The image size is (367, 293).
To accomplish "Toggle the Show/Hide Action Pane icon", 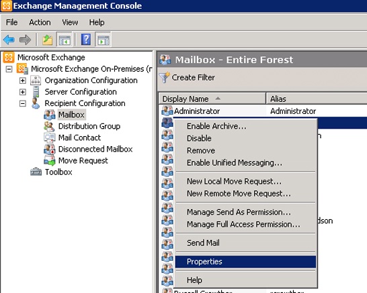I will 104,40.
